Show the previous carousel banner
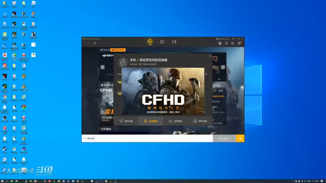Image resolution: width=326 pixels, height=183 pixels. click(103, 67)
